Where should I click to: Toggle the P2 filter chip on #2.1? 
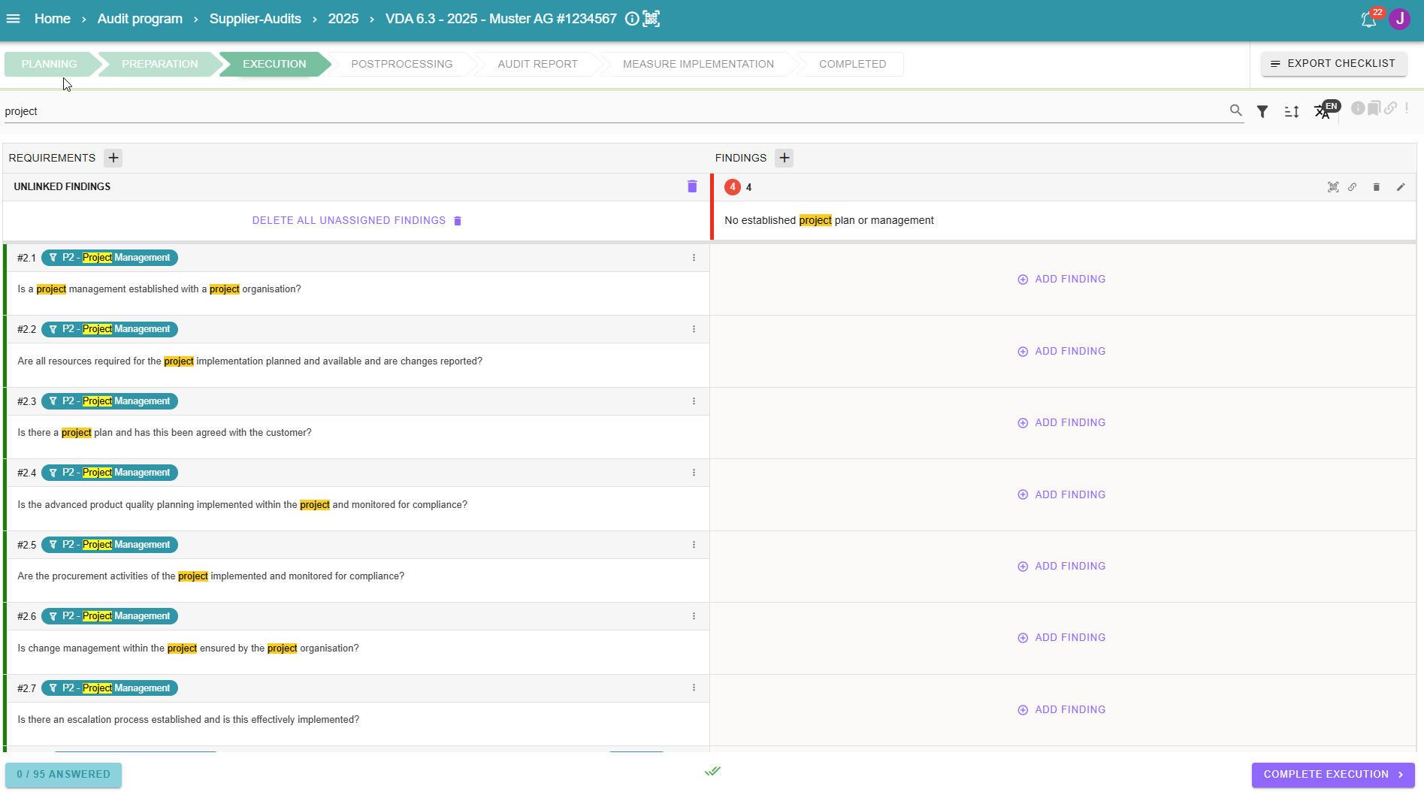(110, 258)
